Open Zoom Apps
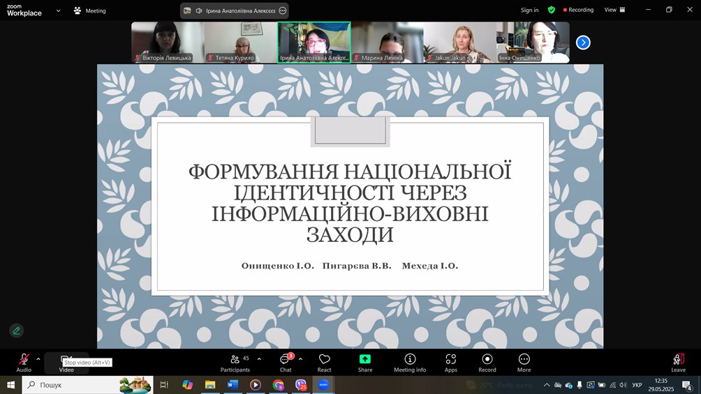Screen dimensions: 701x394 (450, 363)
